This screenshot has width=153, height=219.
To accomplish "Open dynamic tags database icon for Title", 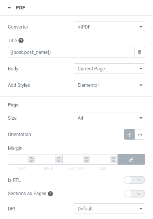I will 140,52.
